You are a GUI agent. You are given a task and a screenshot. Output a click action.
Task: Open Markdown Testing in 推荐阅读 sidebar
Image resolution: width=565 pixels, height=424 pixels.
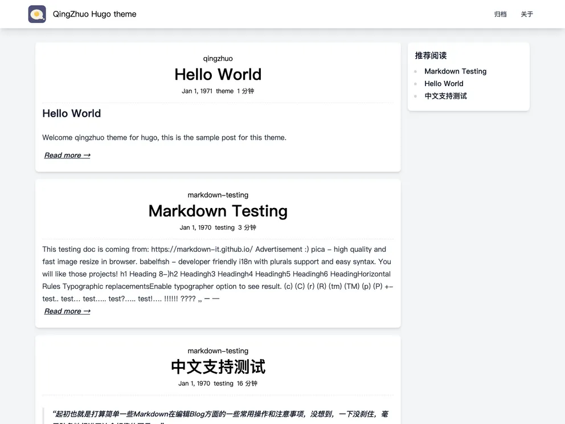455,71
